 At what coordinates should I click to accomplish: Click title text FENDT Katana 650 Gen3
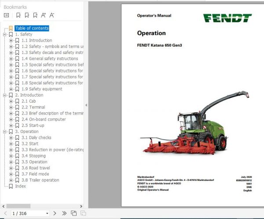pos(159,45)
